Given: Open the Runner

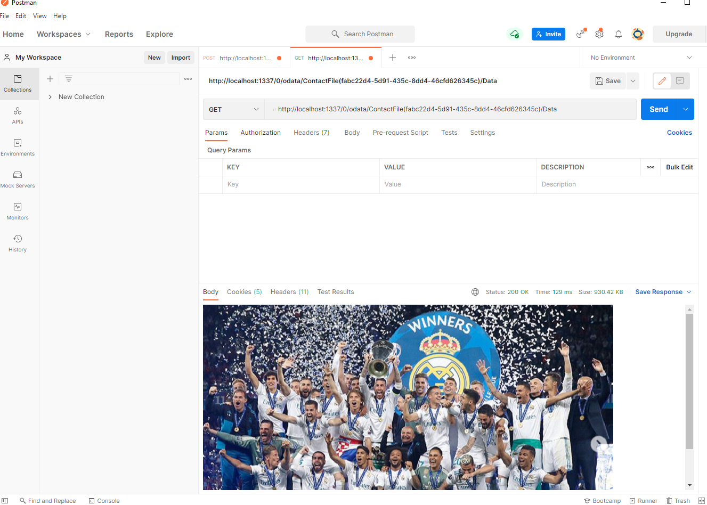Looking at the screenshot, I should [x=644, y=501].
